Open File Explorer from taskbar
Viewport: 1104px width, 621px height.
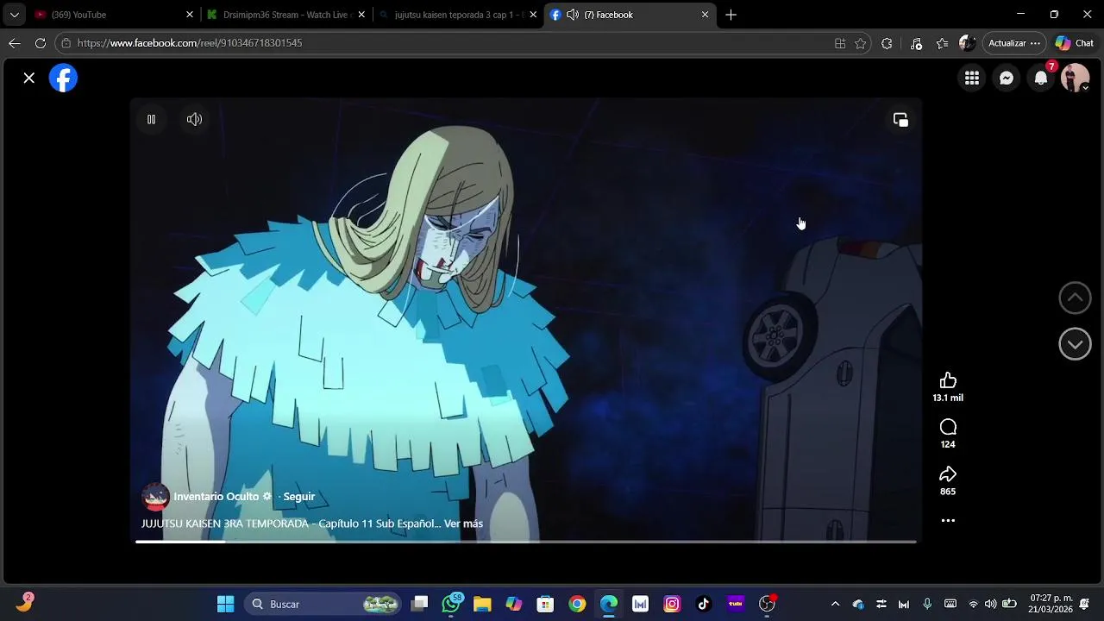coord(482,604)
